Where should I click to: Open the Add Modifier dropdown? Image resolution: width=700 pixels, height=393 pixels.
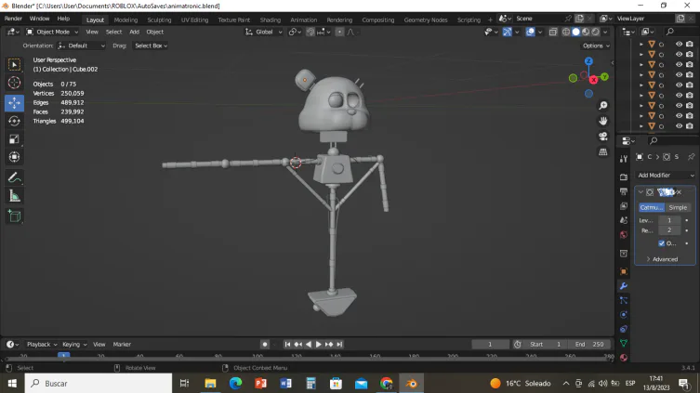click(666, 176)
